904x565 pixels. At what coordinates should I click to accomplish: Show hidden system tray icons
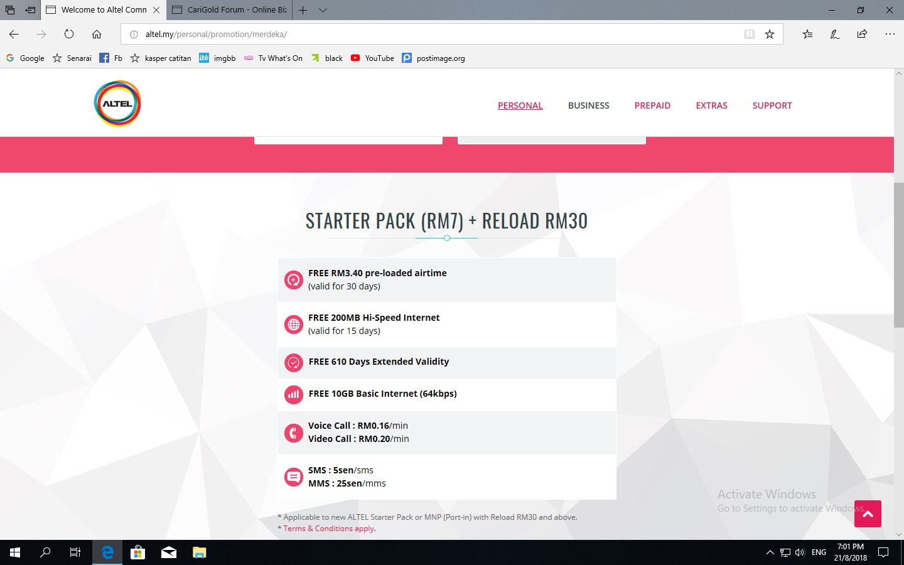tap(770, 552)
